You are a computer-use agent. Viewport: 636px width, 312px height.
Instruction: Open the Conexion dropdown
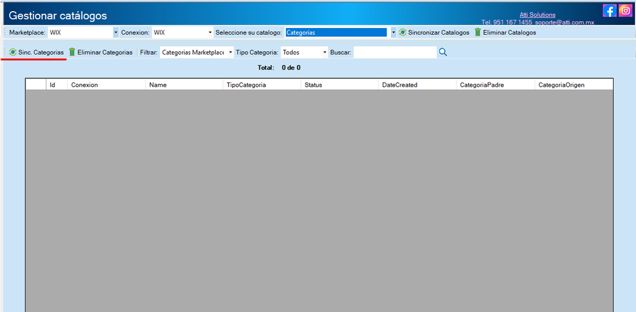coord(210,32)
